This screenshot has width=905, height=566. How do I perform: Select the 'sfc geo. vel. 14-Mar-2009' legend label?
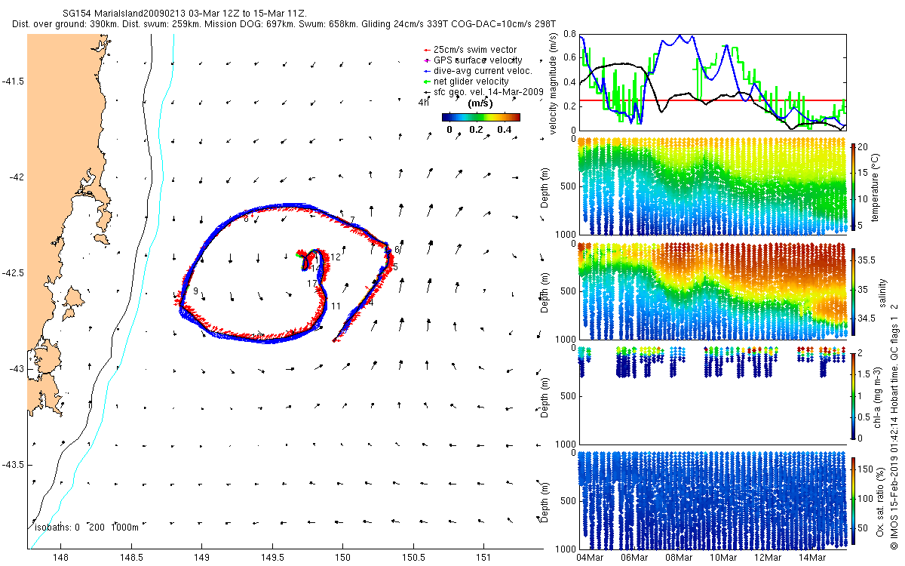coord(489,91)
